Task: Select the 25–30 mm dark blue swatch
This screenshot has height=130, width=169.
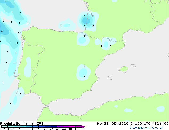Action: point(54,127)
